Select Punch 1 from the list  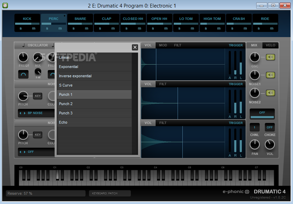pyautogui.click(x=94, y=94)
